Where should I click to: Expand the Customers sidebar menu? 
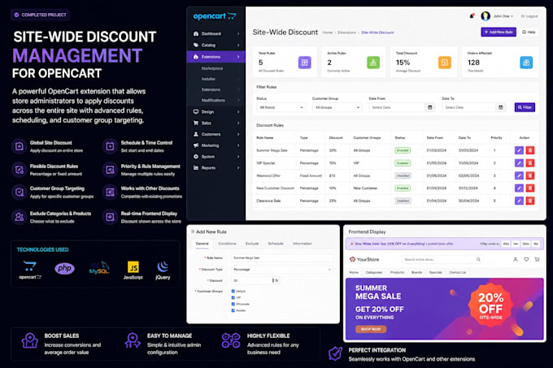[216, 134]
